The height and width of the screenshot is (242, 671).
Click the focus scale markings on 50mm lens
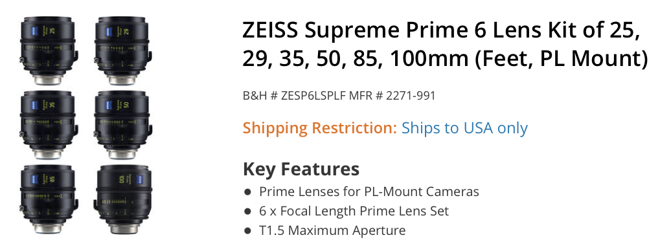click(x=122, y=122)
